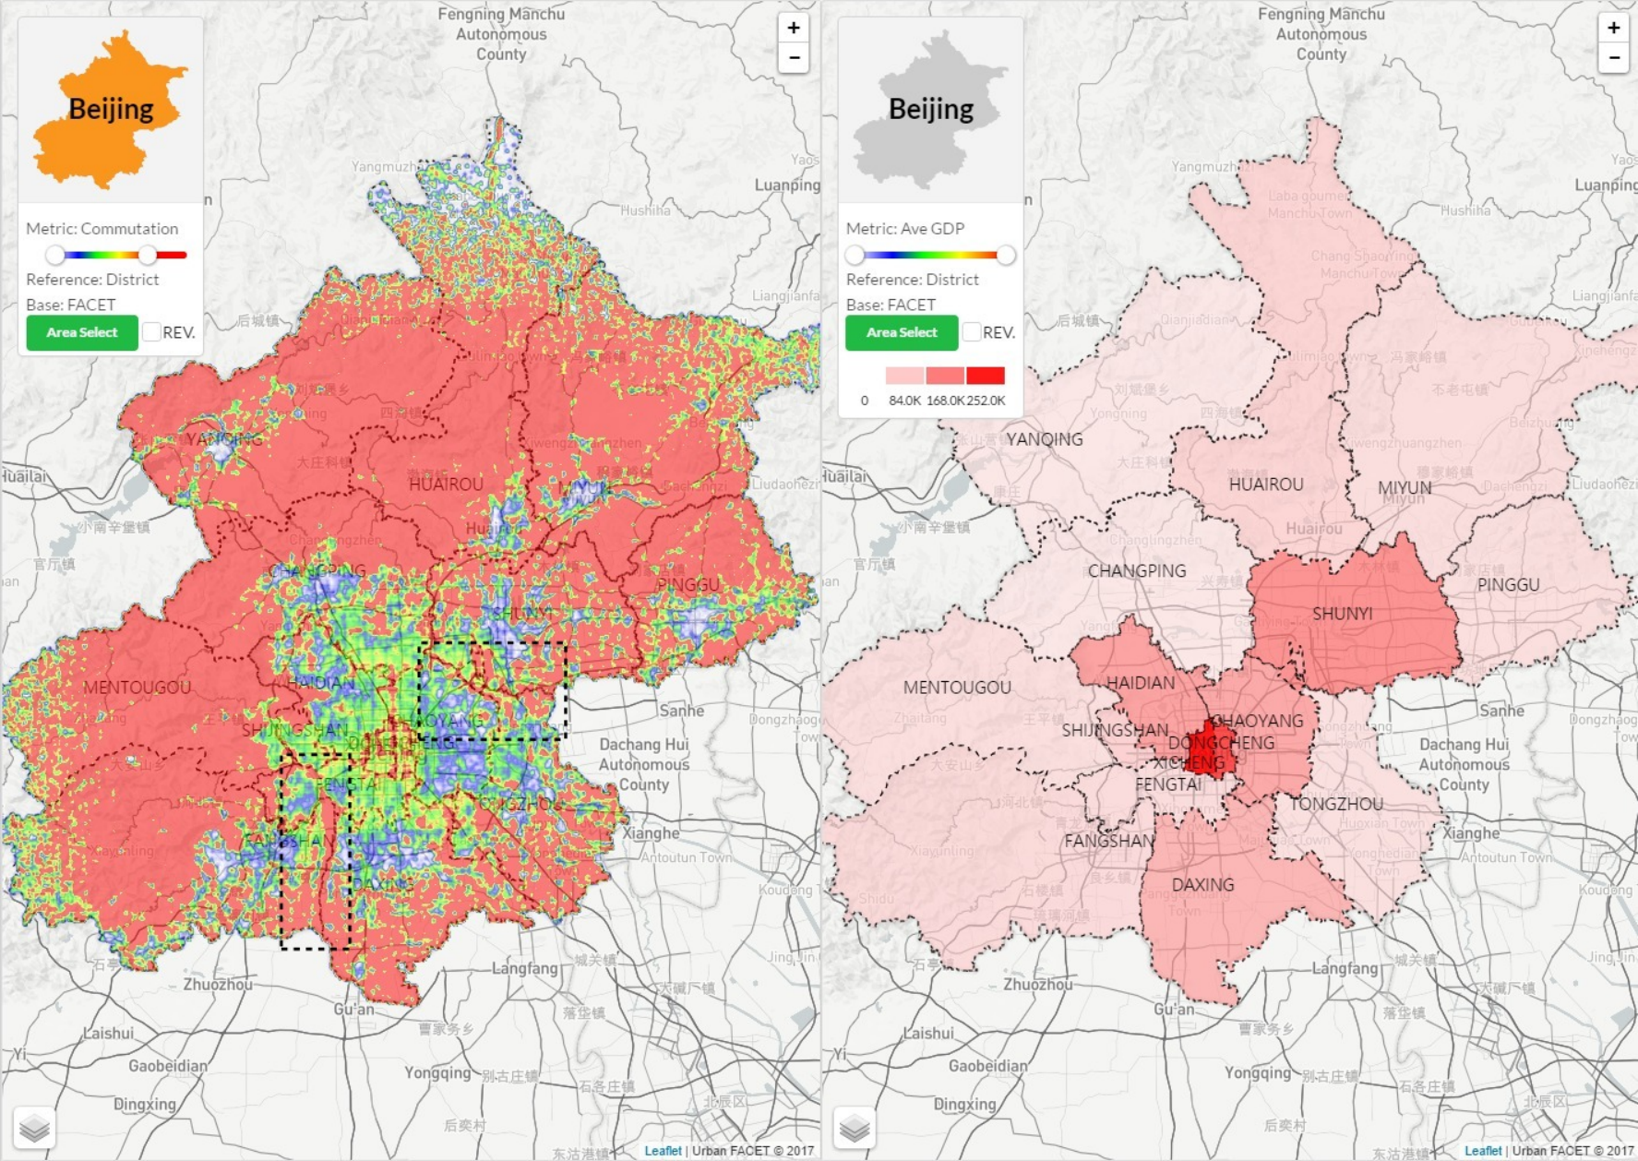Click the MENTOUGOU label on the Commutation map
The height and width of the screenshot is (1161, 1638).
[137, 688]
